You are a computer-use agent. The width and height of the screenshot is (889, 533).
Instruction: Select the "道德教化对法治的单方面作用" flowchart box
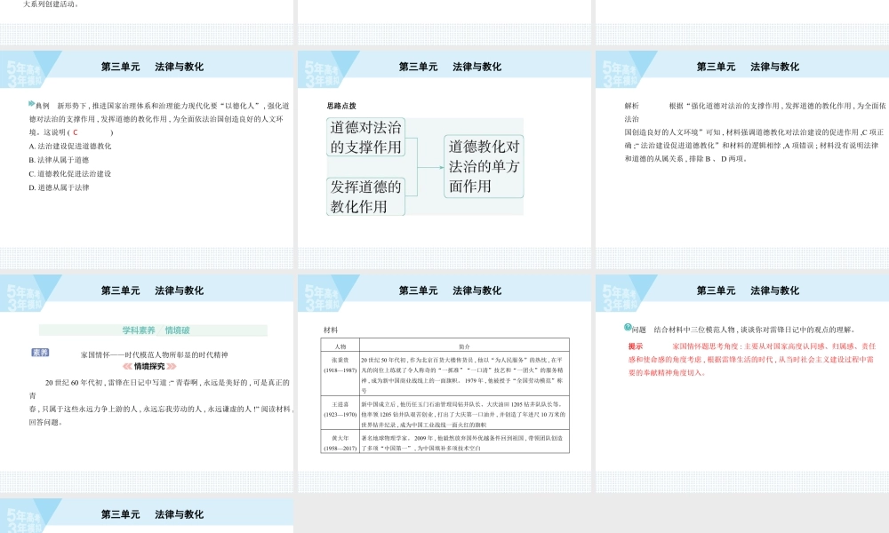(484, 166)
